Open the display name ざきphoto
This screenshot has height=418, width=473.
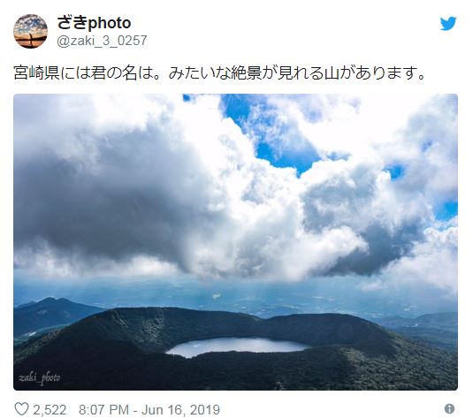click(x=94, y=23)
